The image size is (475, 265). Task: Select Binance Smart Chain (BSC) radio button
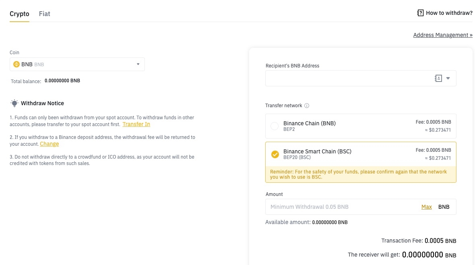pyautogui.click(x=275, y=154)
